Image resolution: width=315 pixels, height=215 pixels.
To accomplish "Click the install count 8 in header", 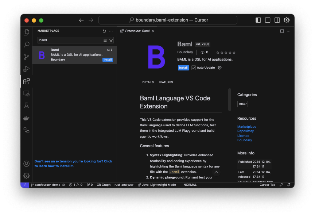I will click(x=205, y=52).
